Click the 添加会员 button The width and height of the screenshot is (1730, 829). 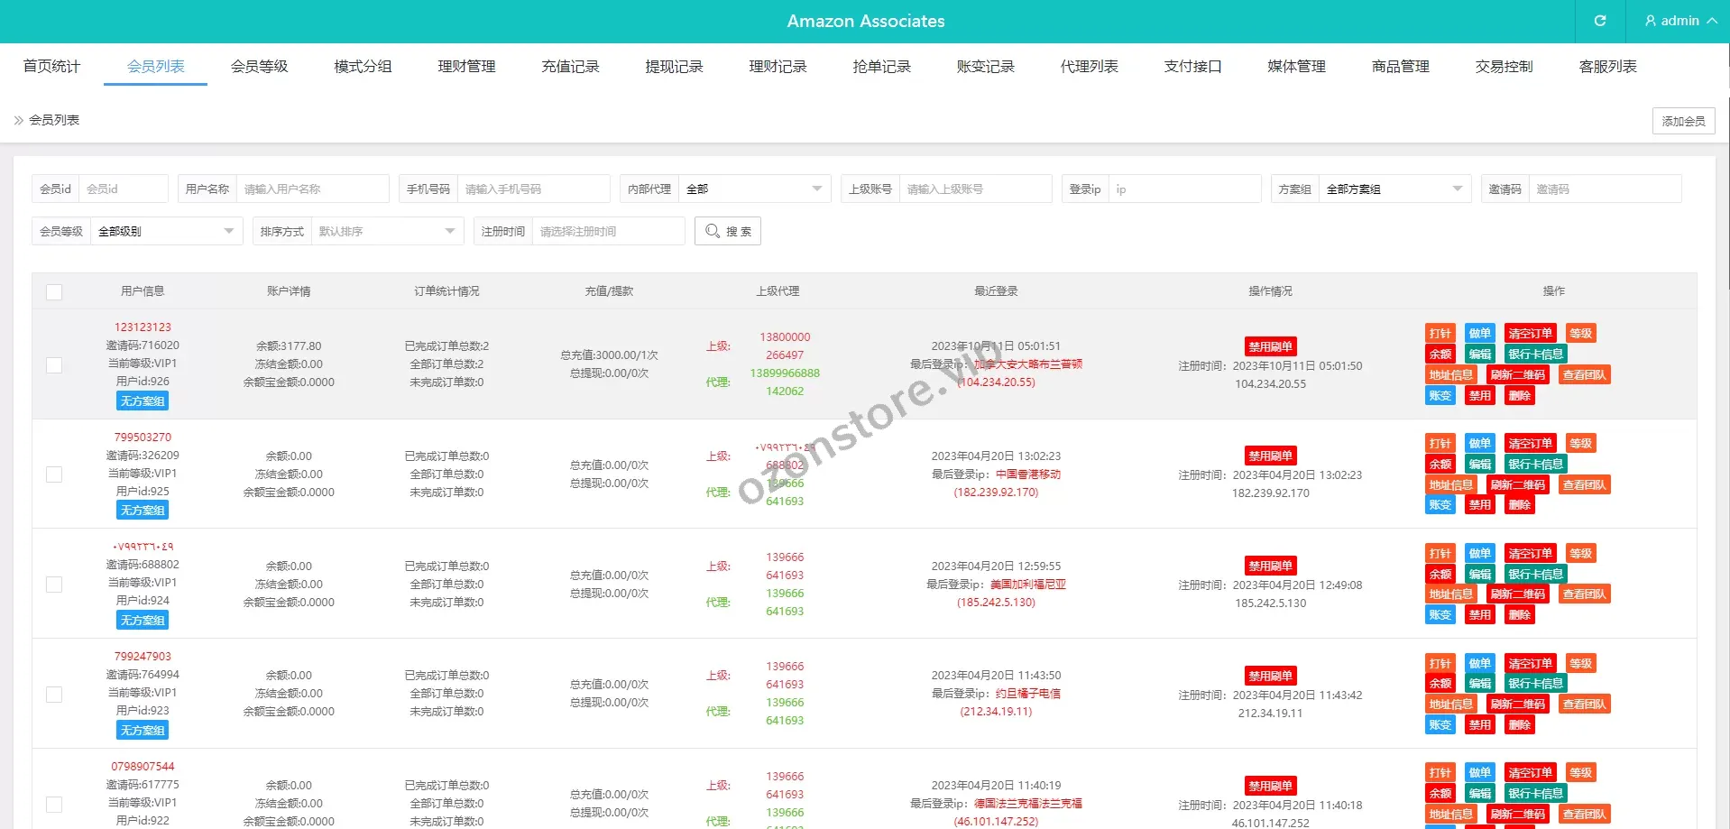click(1683, 121)
